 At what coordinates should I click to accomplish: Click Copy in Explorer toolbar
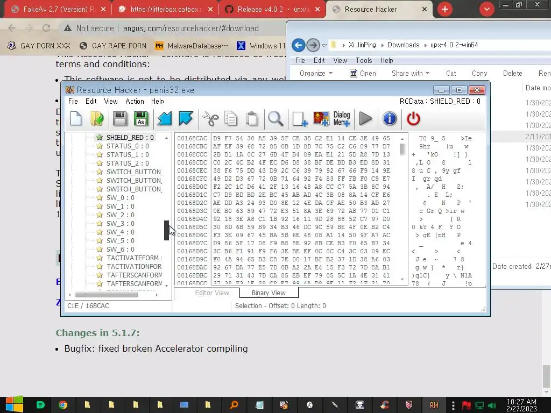pyautogui.click(x=479, y=73)
